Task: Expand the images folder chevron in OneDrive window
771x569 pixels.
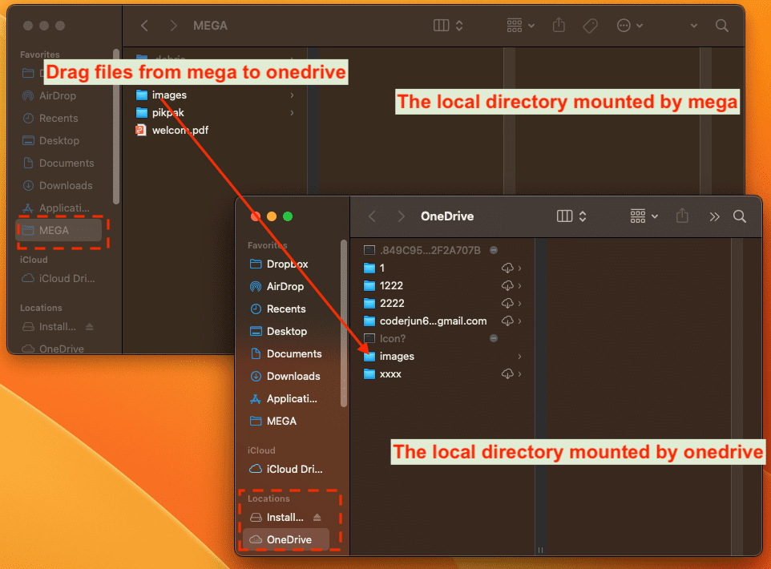Action: pyautogui.click(x=519, y=357)
